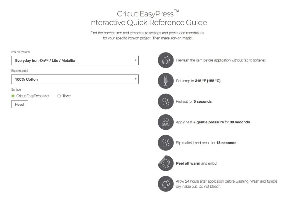The height and width of the screenshot is (202, 295).
Task: Click the thermometer temperature icon
Action: click(x=165, y=81)
